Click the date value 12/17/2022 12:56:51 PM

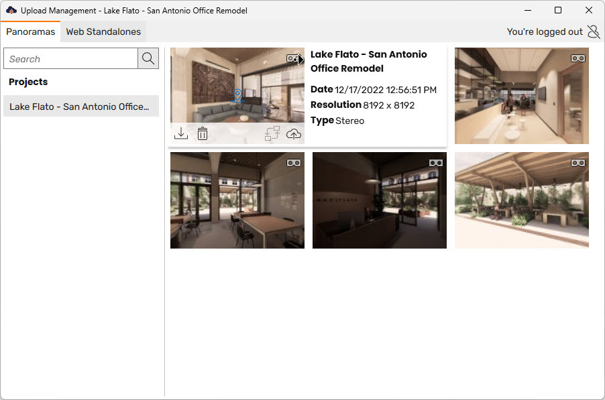(x=386, y=90)
